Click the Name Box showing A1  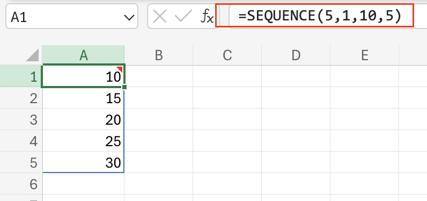pos(72,16)
